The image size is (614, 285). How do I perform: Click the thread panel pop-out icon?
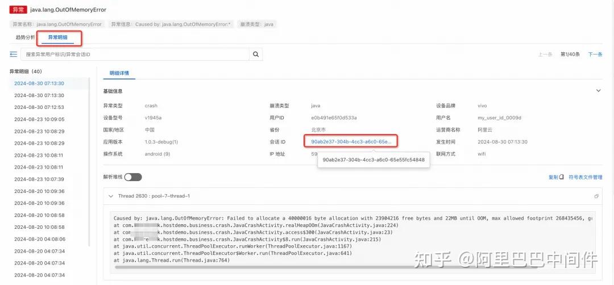click(x=596, y=196)
